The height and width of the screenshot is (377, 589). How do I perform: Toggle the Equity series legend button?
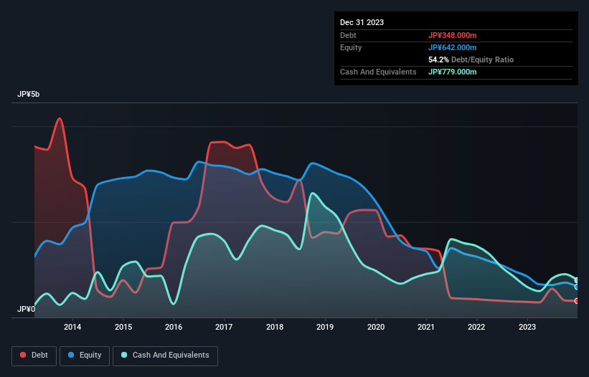pyautogui.click(x=85, y=355)
